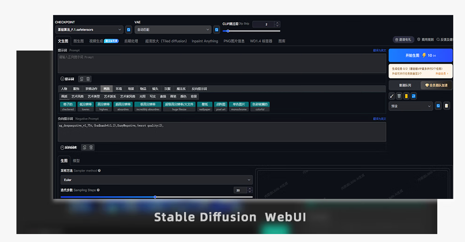Refresh the 预设 preset list
The height and width of the screenshot is (242, 465).
pyautogui.click(x=438, y=106)
